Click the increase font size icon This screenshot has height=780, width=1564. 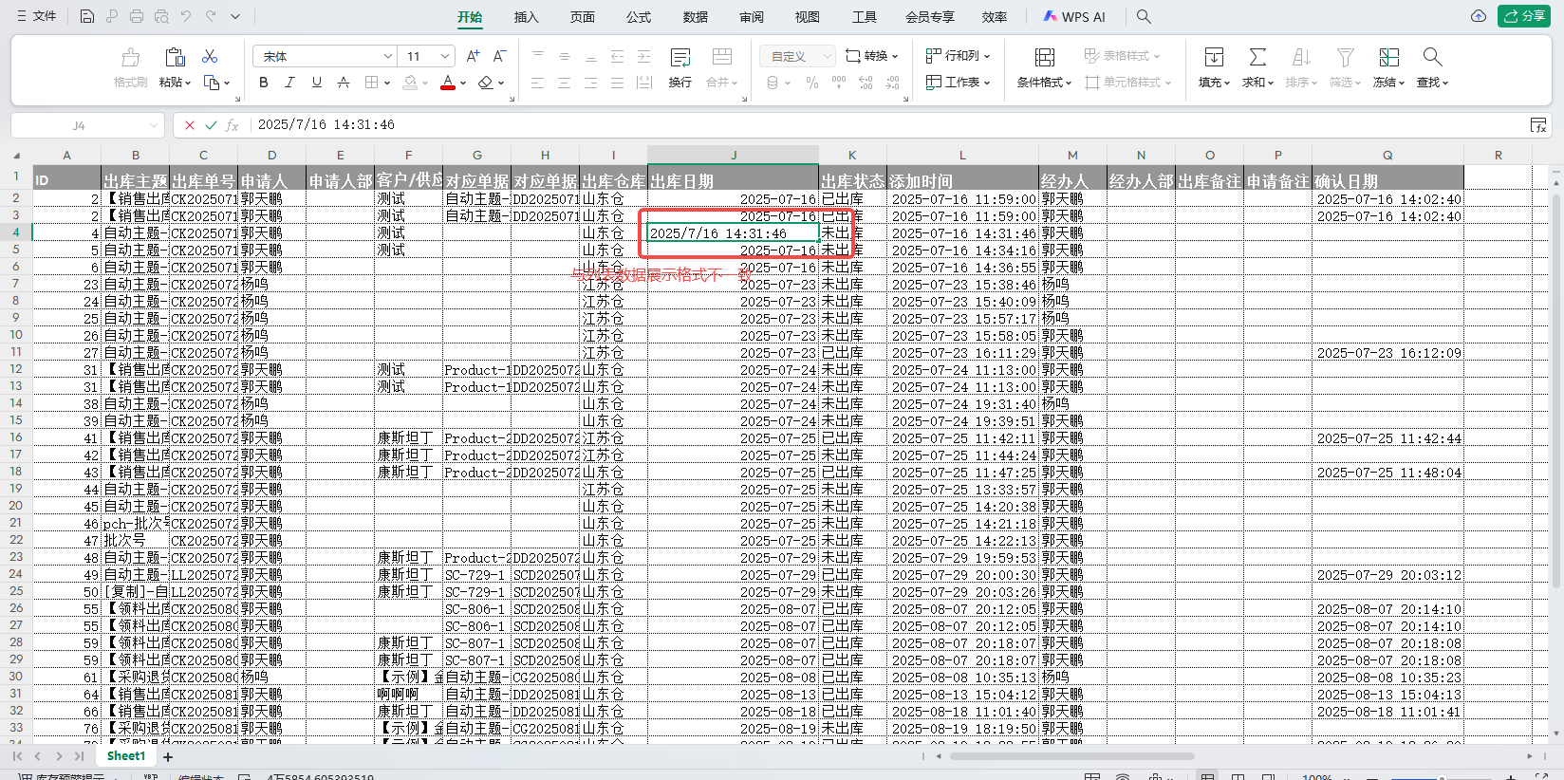pyautogui.click(x=473, y=57)
